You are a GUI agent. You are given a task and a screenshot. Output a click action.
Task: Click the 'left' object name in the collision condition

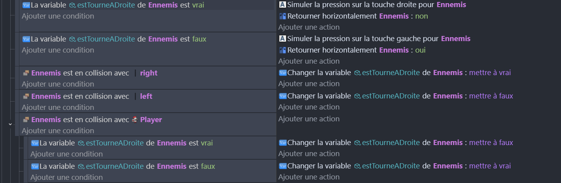point(146,96)
